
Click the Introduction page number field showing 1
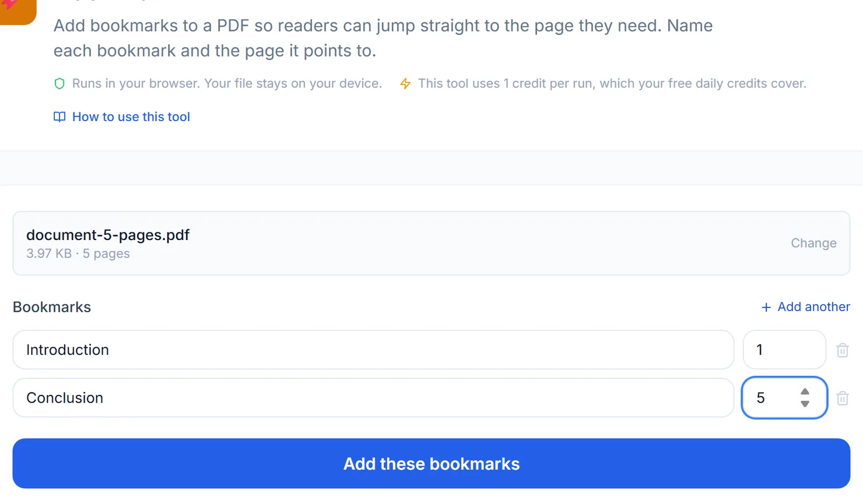784,350
